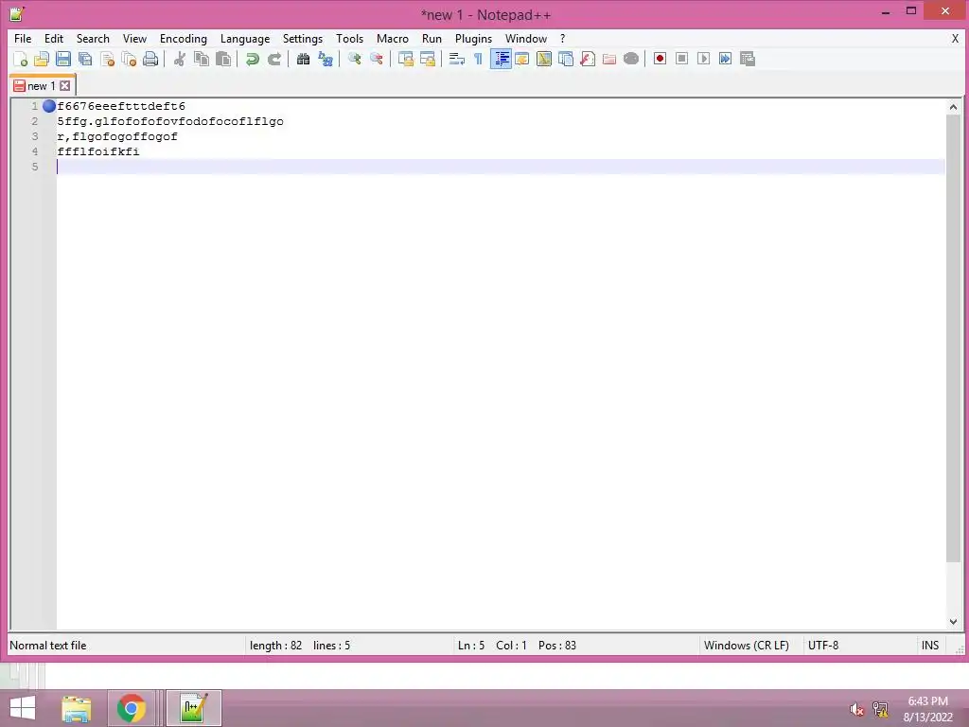The width and height of the screenshot is (969, 727).
Task: Run macro multiple times icon
Action: (x=725, y=59)
